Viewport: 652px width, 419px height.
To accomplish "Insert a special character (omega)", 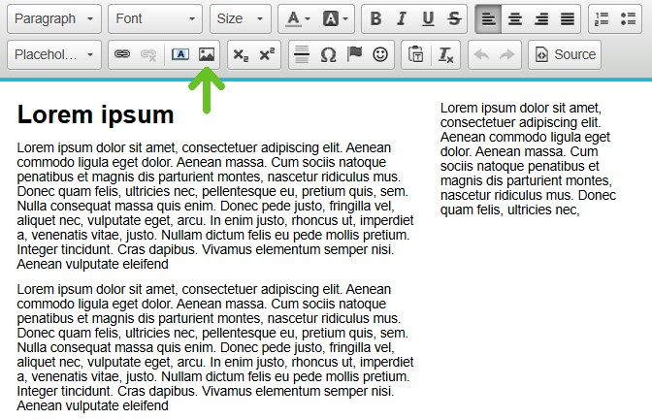I will tap(328, 54).
